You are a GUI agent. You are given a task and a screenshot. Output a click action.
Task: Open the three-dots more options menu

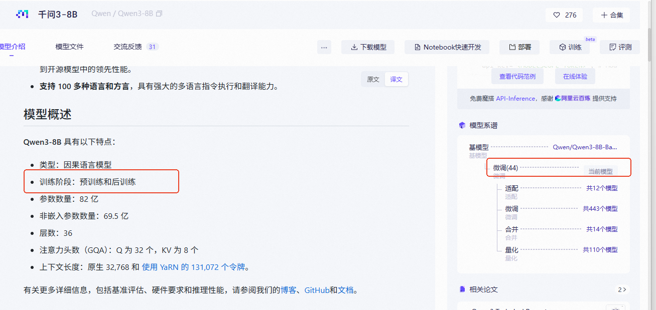(x=324, y=47)
